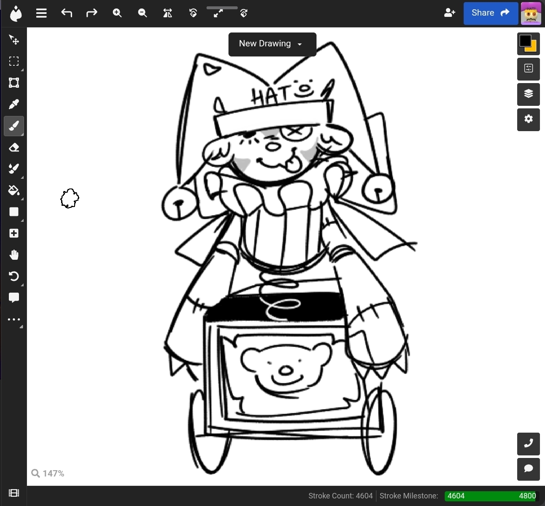Click the Undo arrow

coord(67,13)
